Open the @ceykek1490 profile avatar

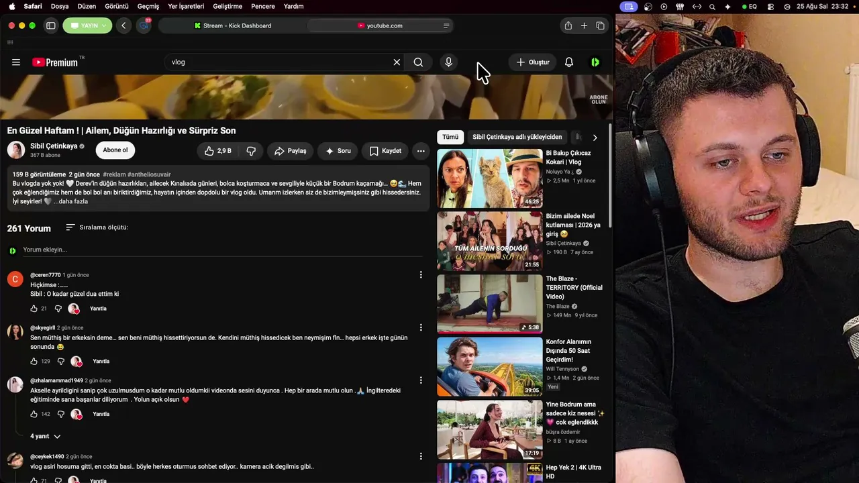pyautogui.click(x=15, y=460)
